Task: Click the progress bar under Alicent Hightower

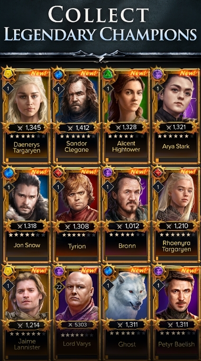Action: tap(127, 160)
